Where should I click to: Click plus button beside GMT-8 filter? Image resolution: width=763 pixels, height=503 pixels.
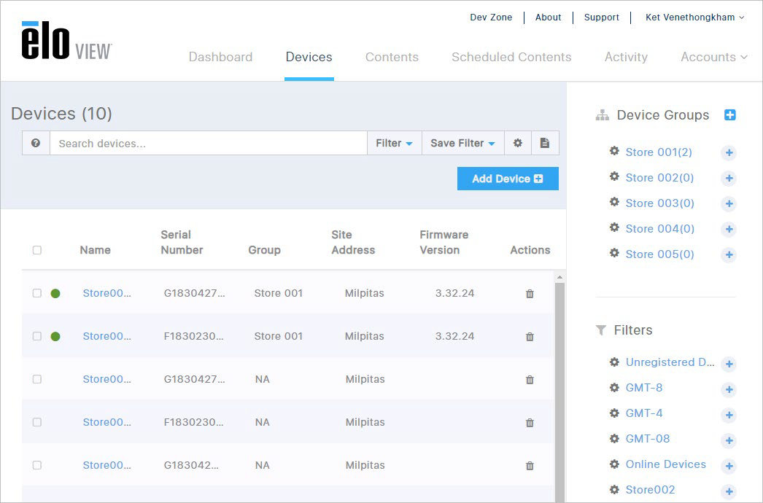pyautogui.click(x=729, y=389)
